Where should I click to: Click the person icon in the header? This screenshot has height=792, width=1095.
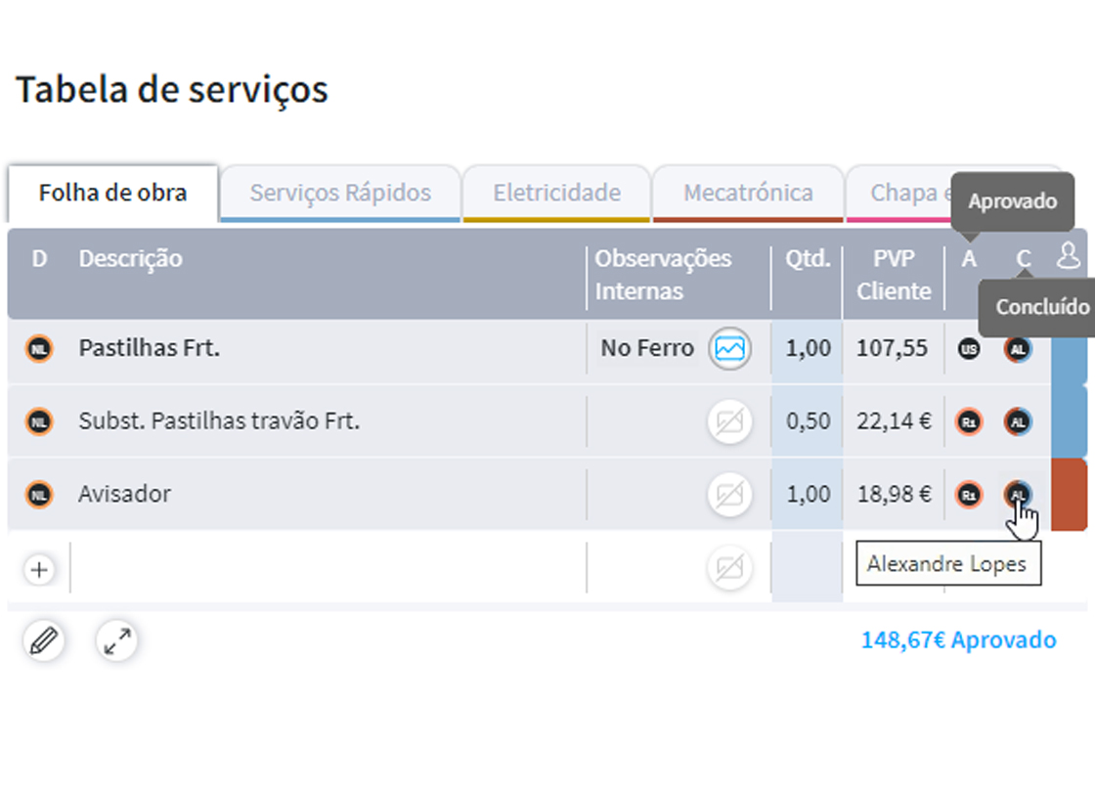[1068, 256]
